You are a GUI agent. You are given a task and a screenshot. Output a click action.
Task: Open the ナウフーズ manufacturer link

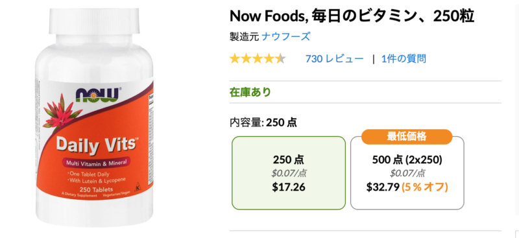pos(285,36)
